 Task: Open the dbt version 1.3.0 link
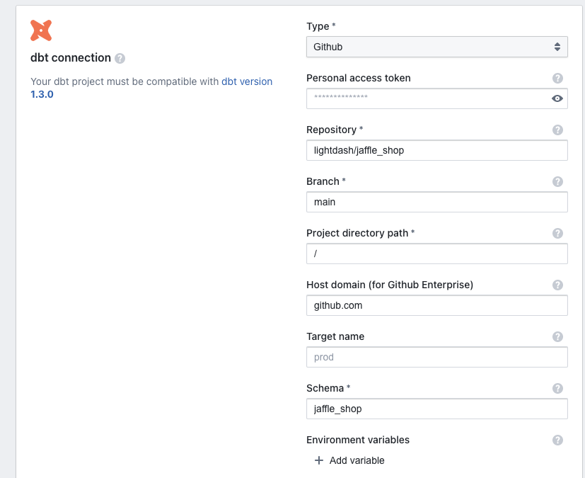246,81
